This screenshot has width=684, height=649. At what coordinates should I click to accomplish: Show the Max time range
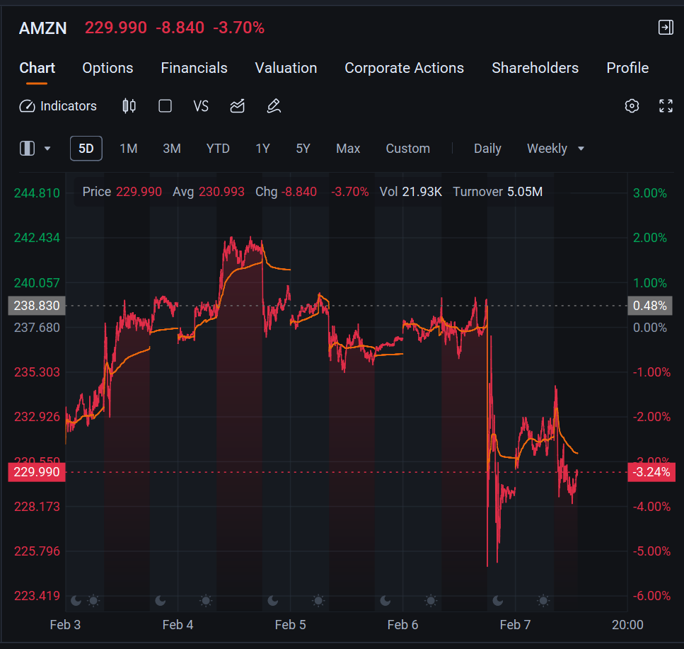[x=348, y=149]
